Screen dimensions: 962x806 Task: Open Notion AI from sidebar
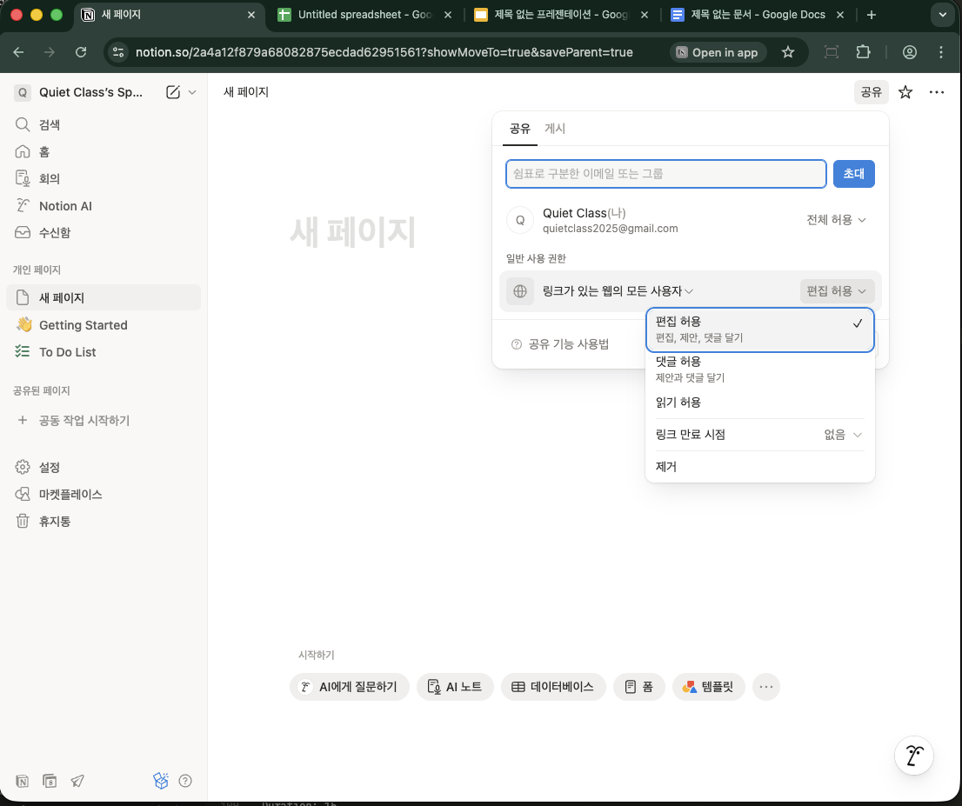click(x=65, y=206)
